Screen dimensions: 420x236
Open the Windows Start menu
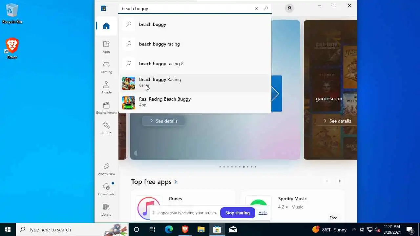(x=8, y=229)
